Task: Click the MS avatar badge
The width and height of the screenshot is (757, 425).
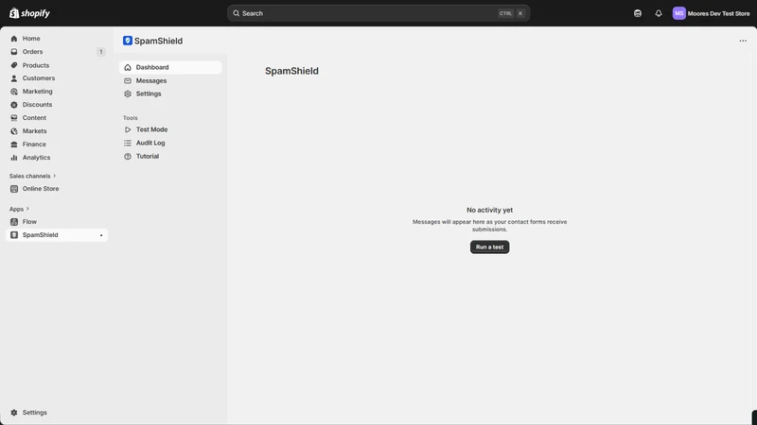Action: click(678, 13)
